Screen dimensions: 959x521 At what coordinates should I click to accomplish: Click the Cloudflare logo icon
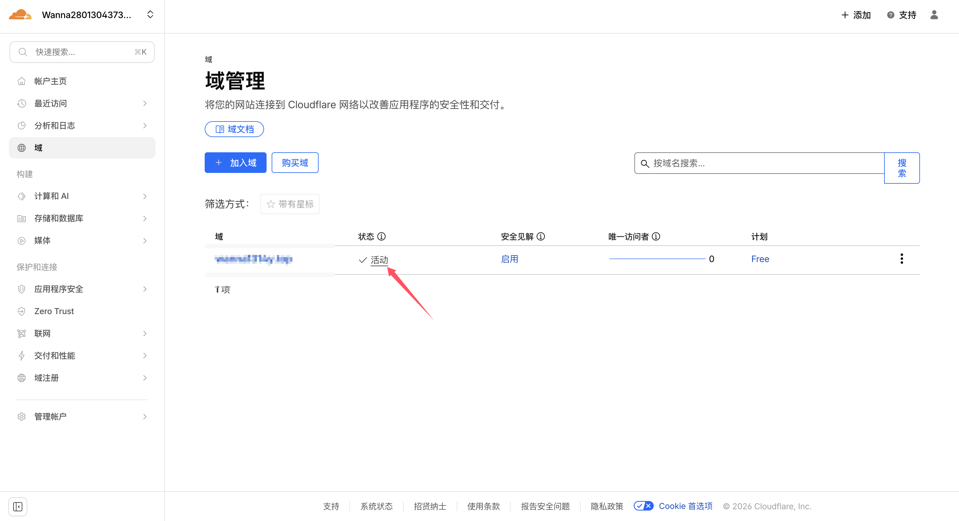tap(20, 15)
